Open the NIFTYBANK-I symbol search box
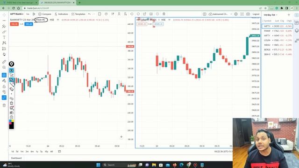Viewport: 299px width, 168px height. pyautogui.click(x=17, y=14)
